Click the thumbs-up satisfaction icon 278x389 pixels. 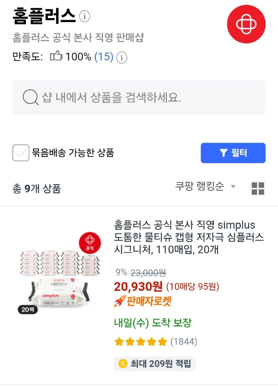pyautogui.click(x=56, y=56)
